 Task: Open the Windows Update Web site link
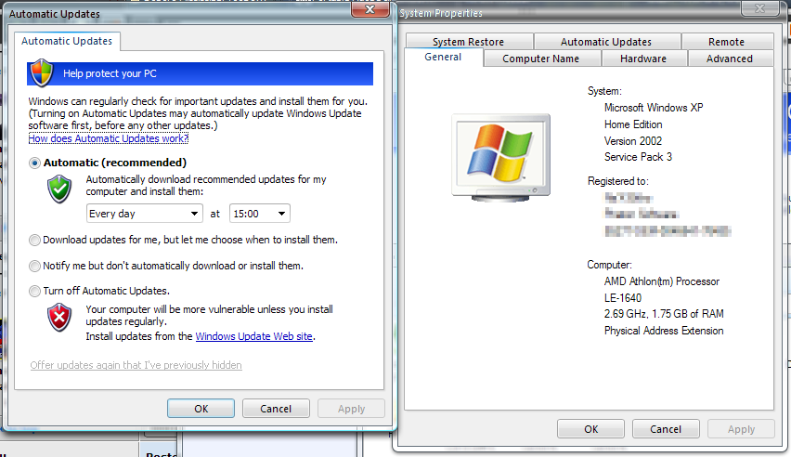pyautogui.click(x=253, y=336)
